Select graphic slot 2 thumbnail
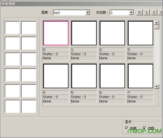 [112, 33]
